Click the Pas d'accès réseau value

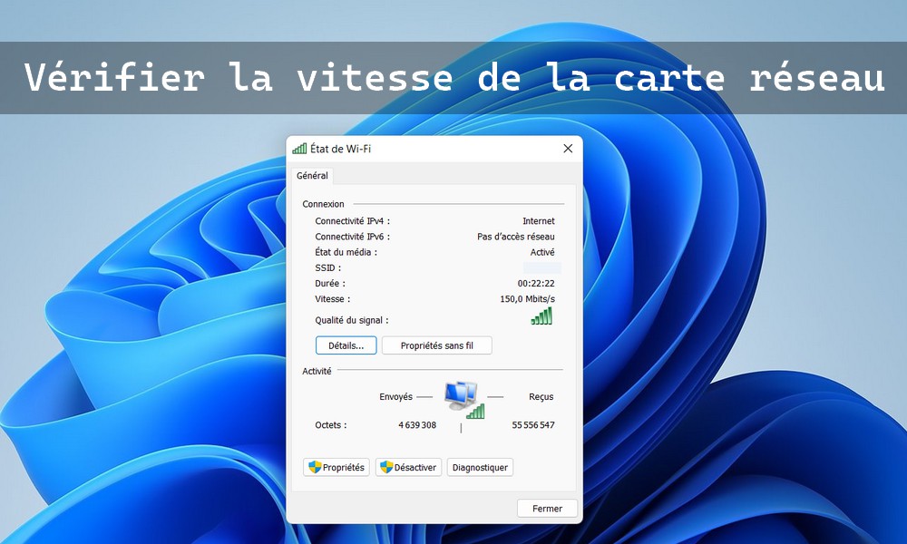coord(516,237)
